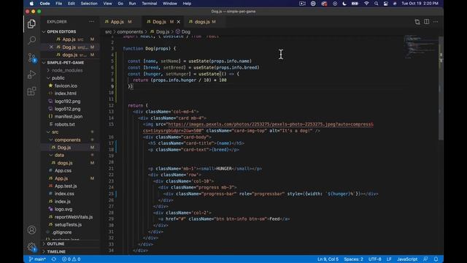Click the Do Not Disturb moon icon

click(344, 4)
